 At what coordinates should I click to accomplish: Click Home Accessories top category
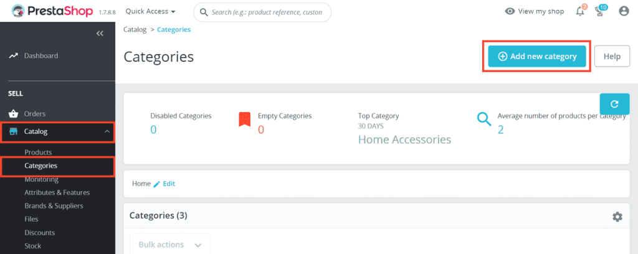point(404,140)
